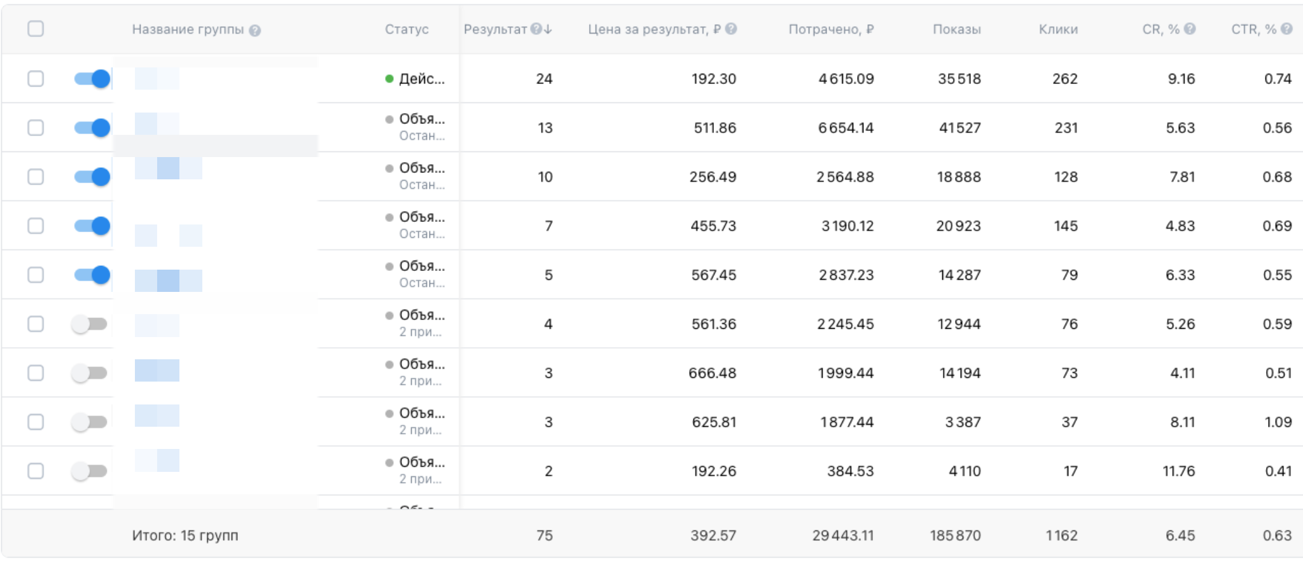
Task: Click help icon next to Название группы
Action: point(254,31)
